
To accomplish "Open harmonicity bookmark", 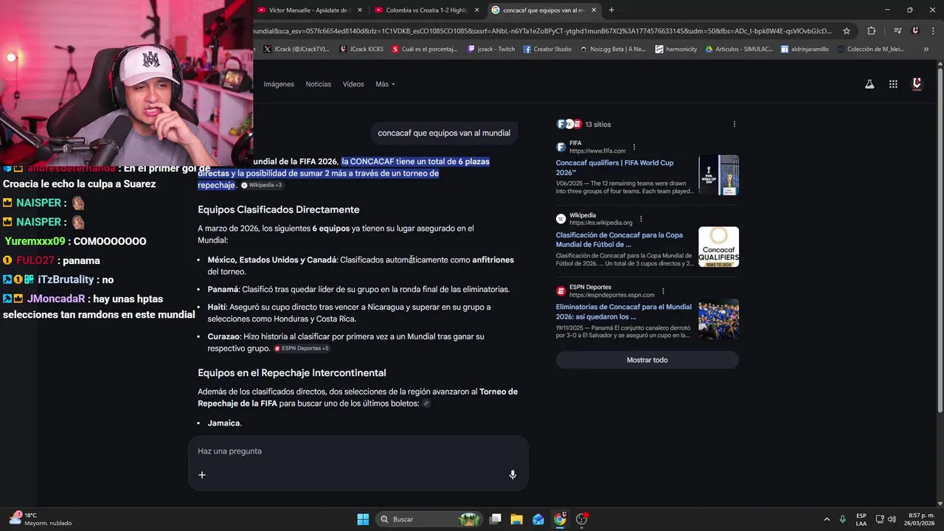I will coord(676,49).
